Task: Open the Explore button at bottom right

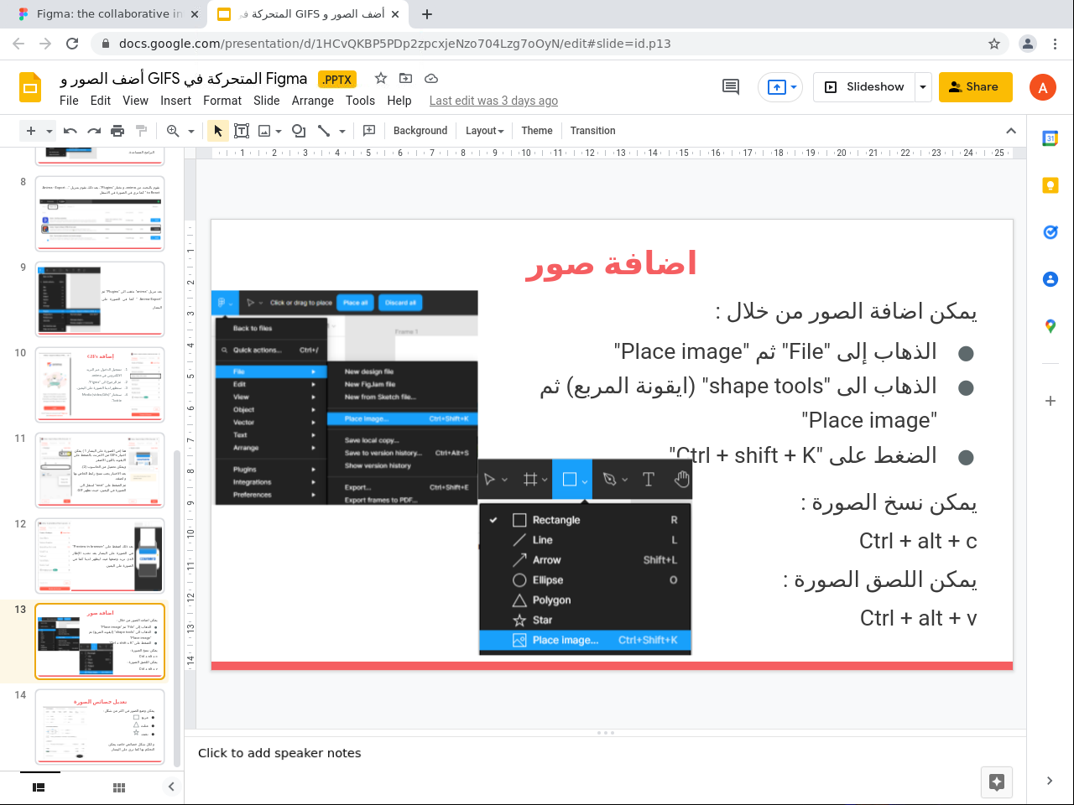Action: click(x=997, y=782)
